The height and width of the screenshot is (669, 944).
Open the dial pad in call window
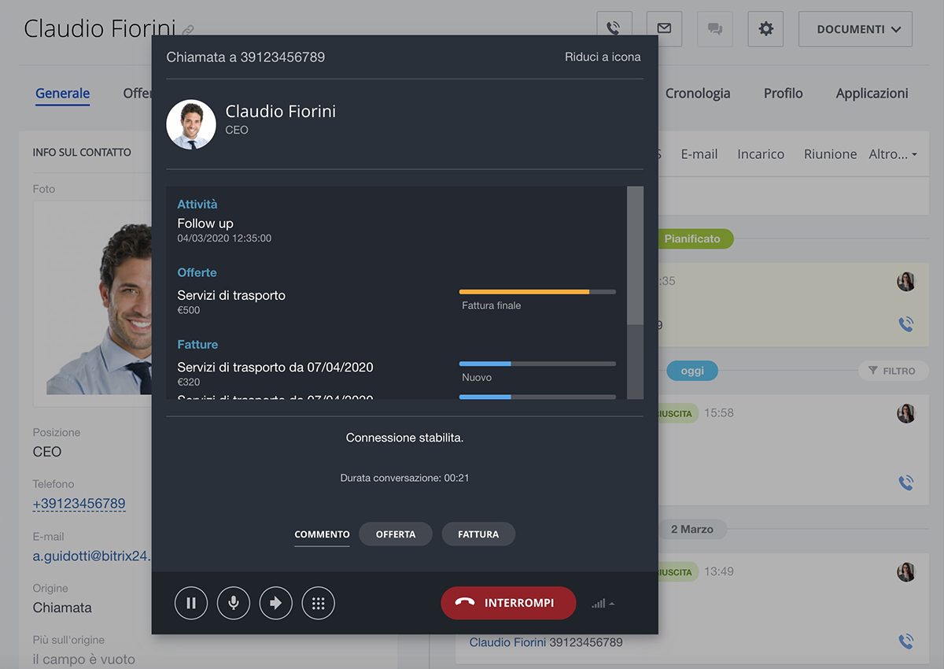coord(319,604)
